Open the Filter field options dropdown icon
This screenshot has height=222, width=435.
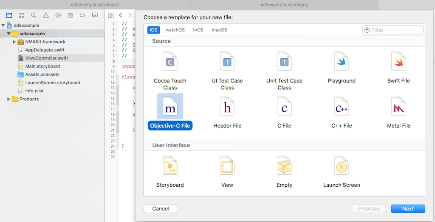coord(367,30)
